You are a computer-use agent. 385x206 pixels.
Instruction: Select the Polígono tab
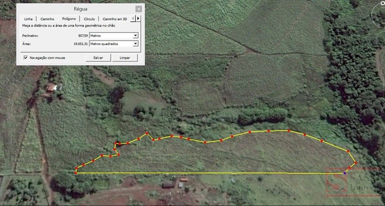[70, 19]
